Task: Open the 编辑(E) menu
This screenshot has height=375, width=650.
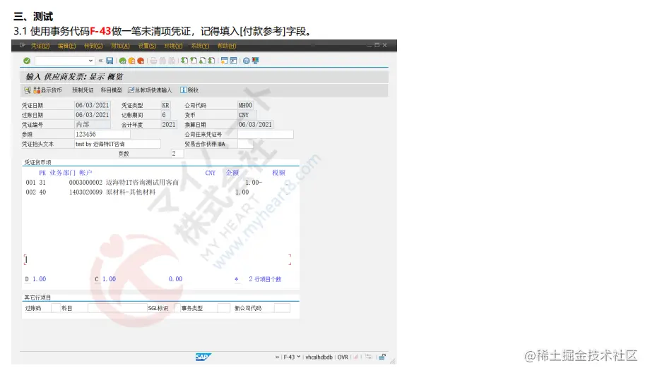Action: click(66, 46)
